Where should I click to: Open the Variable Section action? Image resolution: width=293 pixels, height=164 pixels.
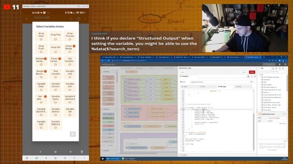55,112
